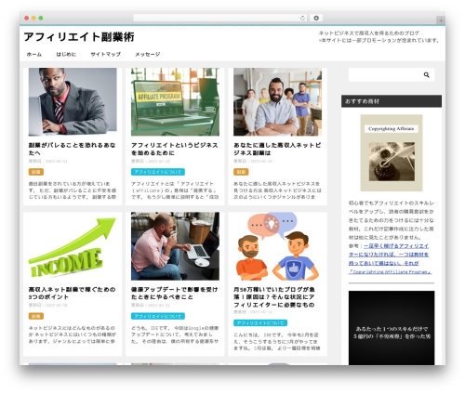Click the おすすめ商材 sidebar heading
465x393 pixels.
tap(392, 101)
